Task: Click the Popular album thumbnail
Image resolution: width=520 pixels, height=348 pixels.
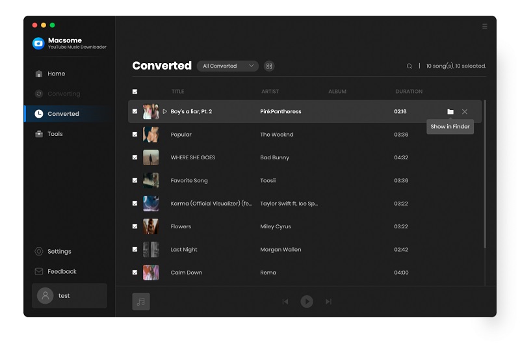Action: tap(151, 135)
